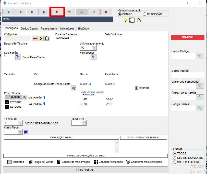Image resolution: width=207 pixels, height=174 pixels.
Task: Search Último Cód Fornecedor magnifier
Action: pyautogui.click(x=200, y=86)
